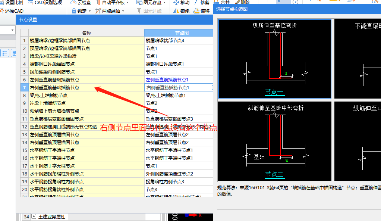
Task: Select row 垂直筋楼层变截面锚固节点
Action: click(86, 119)
